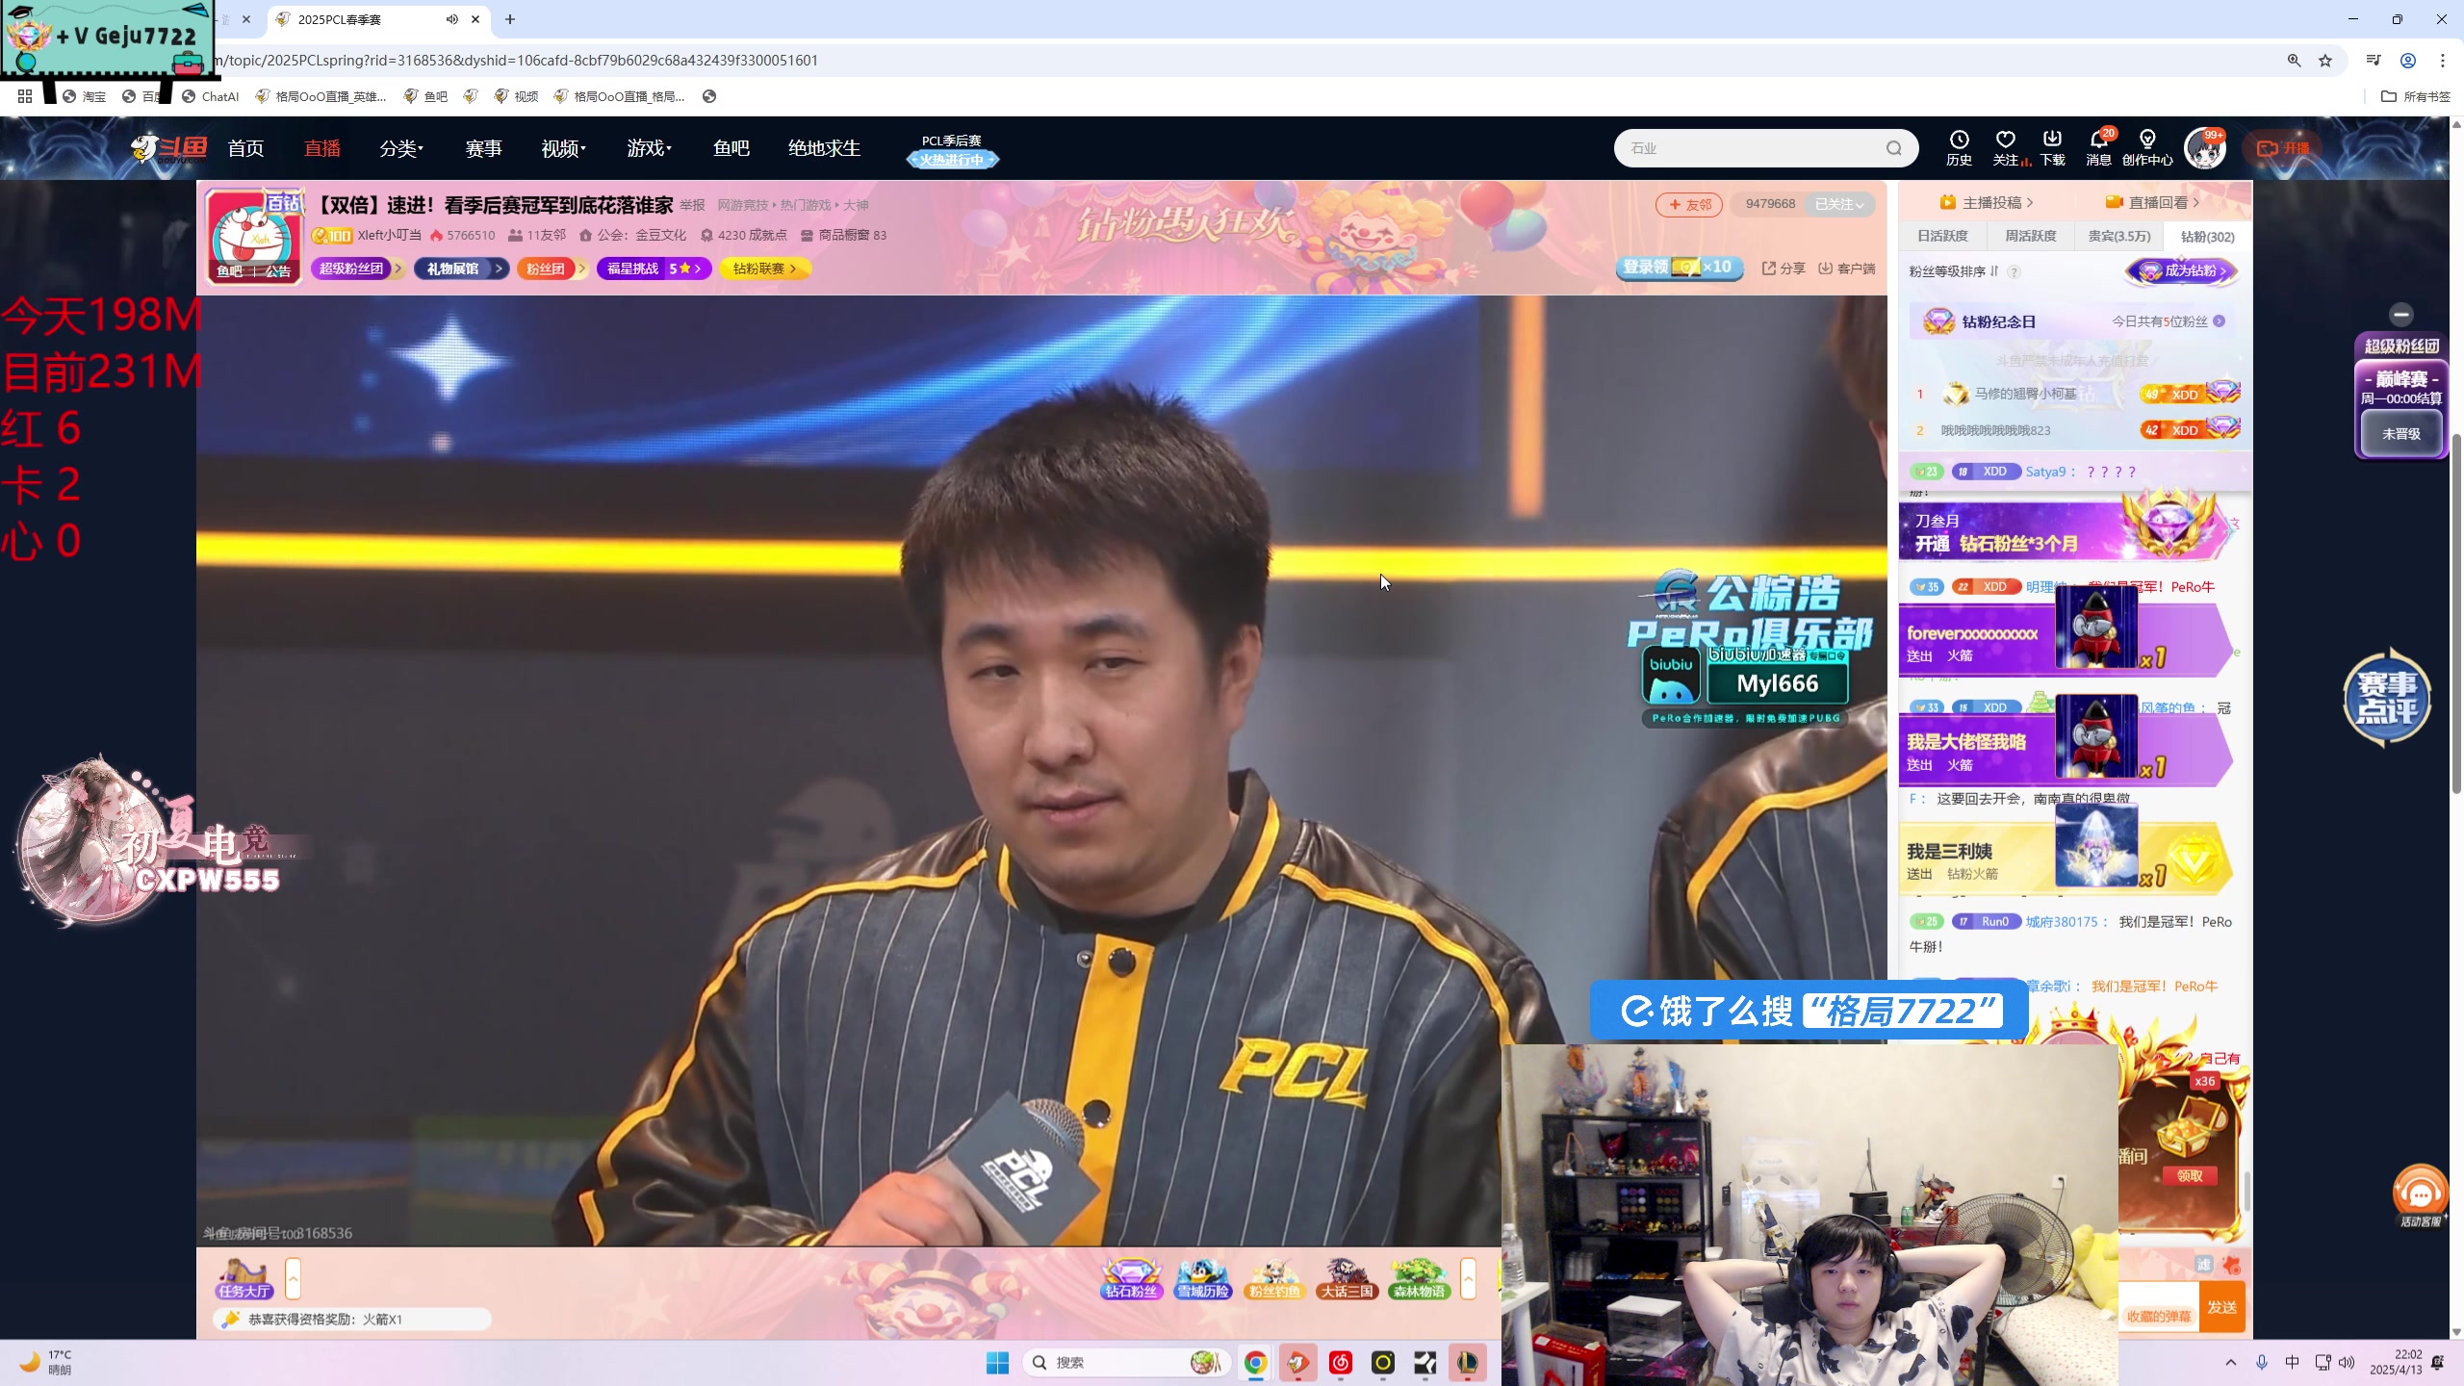The width and height of the screenshot is (2464, 1386).
Task: Click the PCL季后赛 banner link
Action: tap(952, 151)
